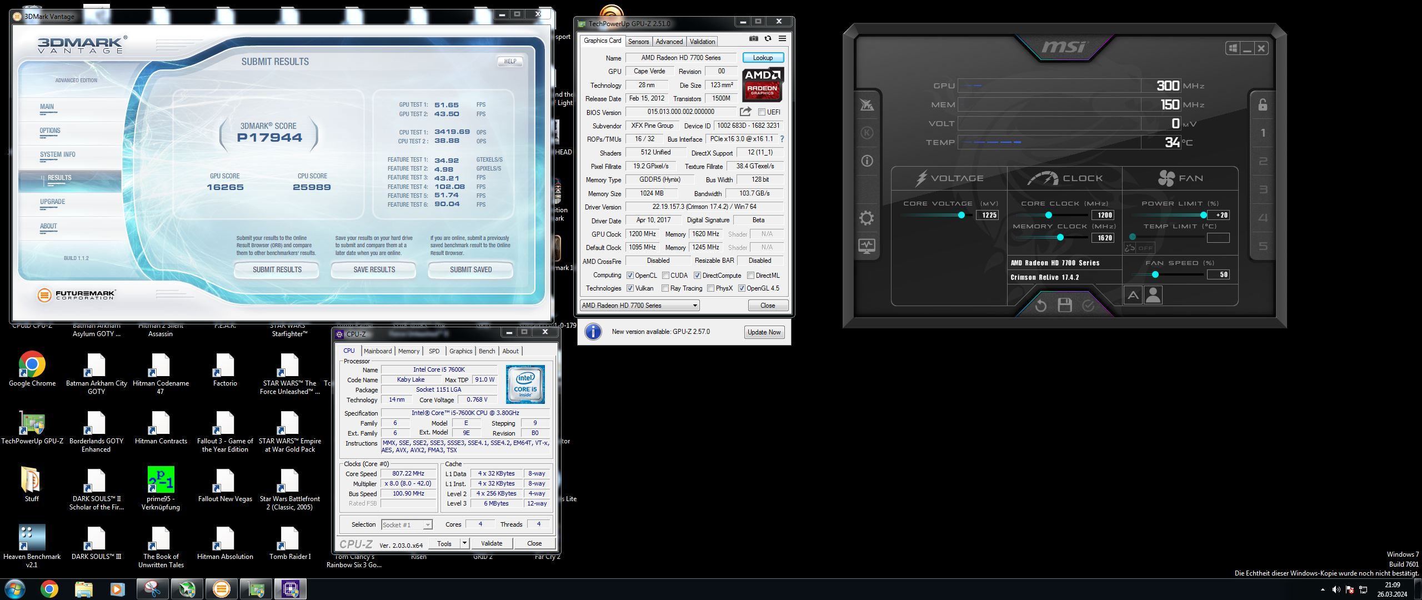Open the Mainboard tab in CPU-Z

(x=378, y=351)
